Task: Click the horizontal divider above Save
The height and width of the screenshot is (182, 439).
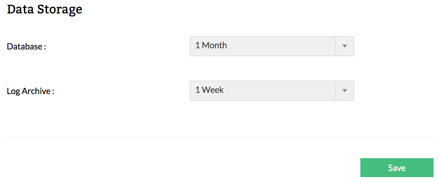Action: [220, 138]
